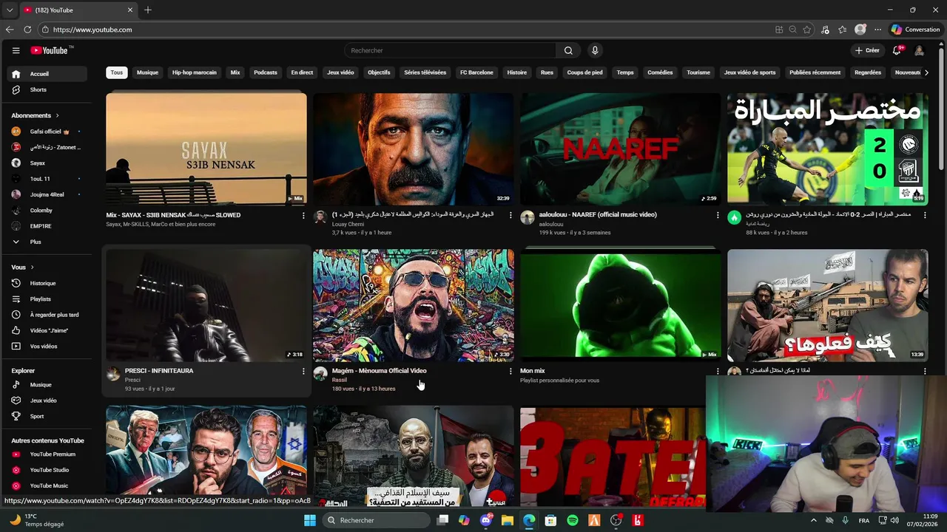Image resolution: width=947 pixels, height=532 pixels.
Task: Expand more subscriptions with Plus
Action: click(46, 242)
